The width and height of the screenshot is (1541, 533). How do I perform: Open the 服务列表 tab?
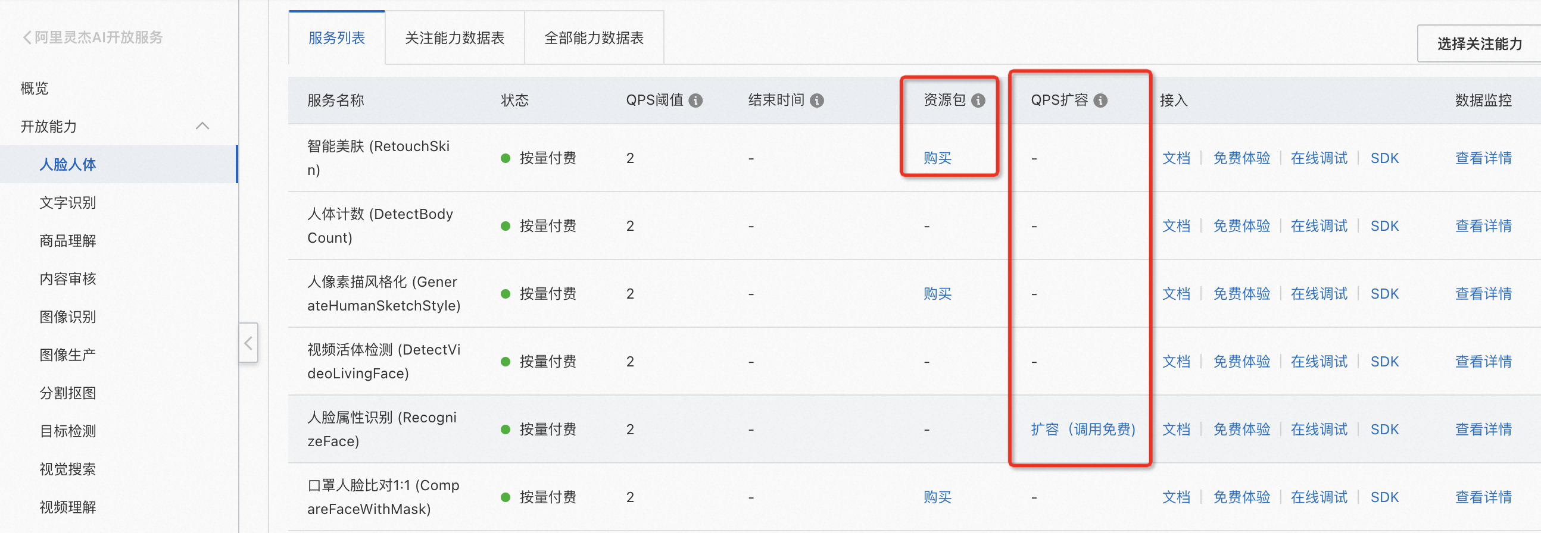(337, 38)
